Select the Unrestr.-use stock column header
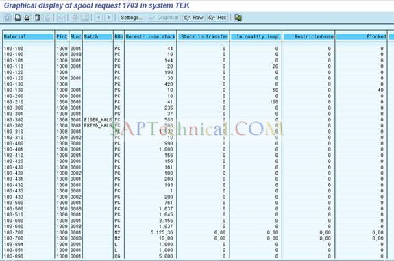Screen dimensions: 394x261 150,37
